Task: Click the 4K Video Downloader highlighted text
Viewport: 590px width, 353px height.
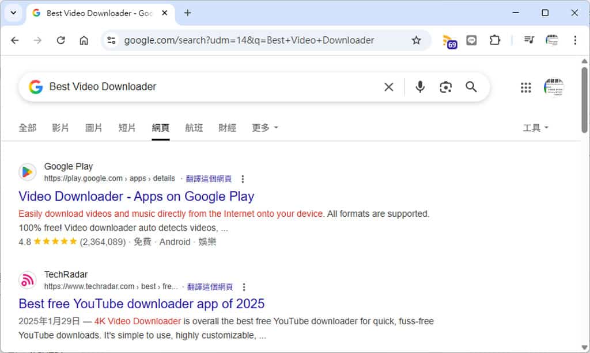Action: point(138,321)
